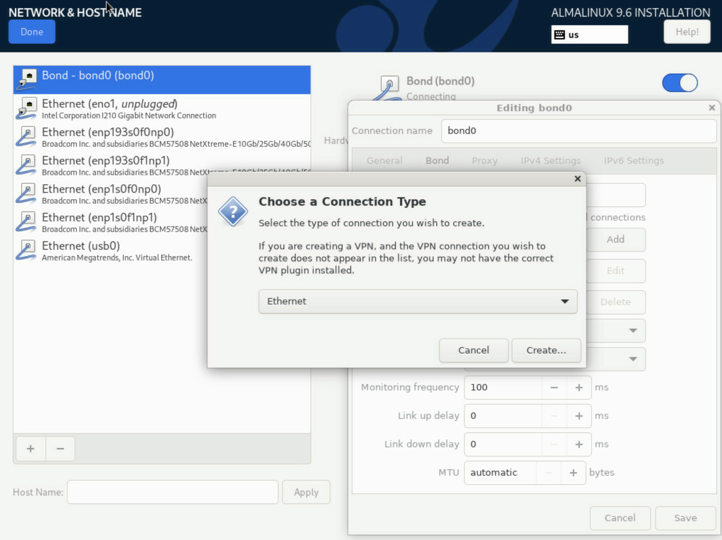Open the Ethernet connection type dropdown
The image size is (722, 540).
tap(418, 301)
